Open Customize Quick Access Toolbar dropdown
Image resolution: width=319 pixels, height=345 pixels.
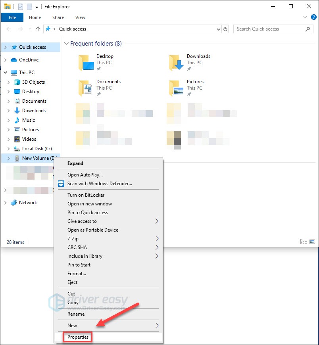coord(37,7)
